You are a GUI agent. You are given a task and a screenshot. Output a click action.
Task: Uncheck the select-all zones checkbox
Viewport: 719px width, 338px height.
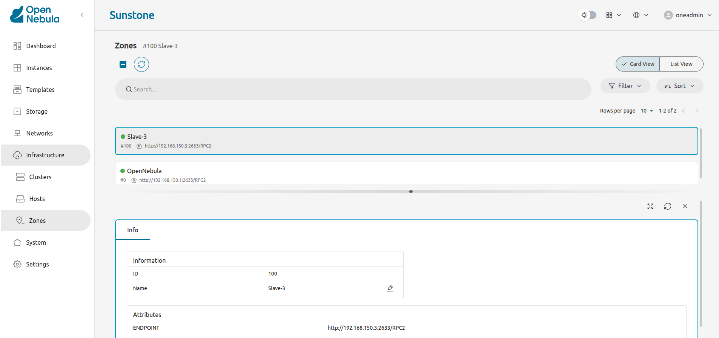(x=123, y=64)
